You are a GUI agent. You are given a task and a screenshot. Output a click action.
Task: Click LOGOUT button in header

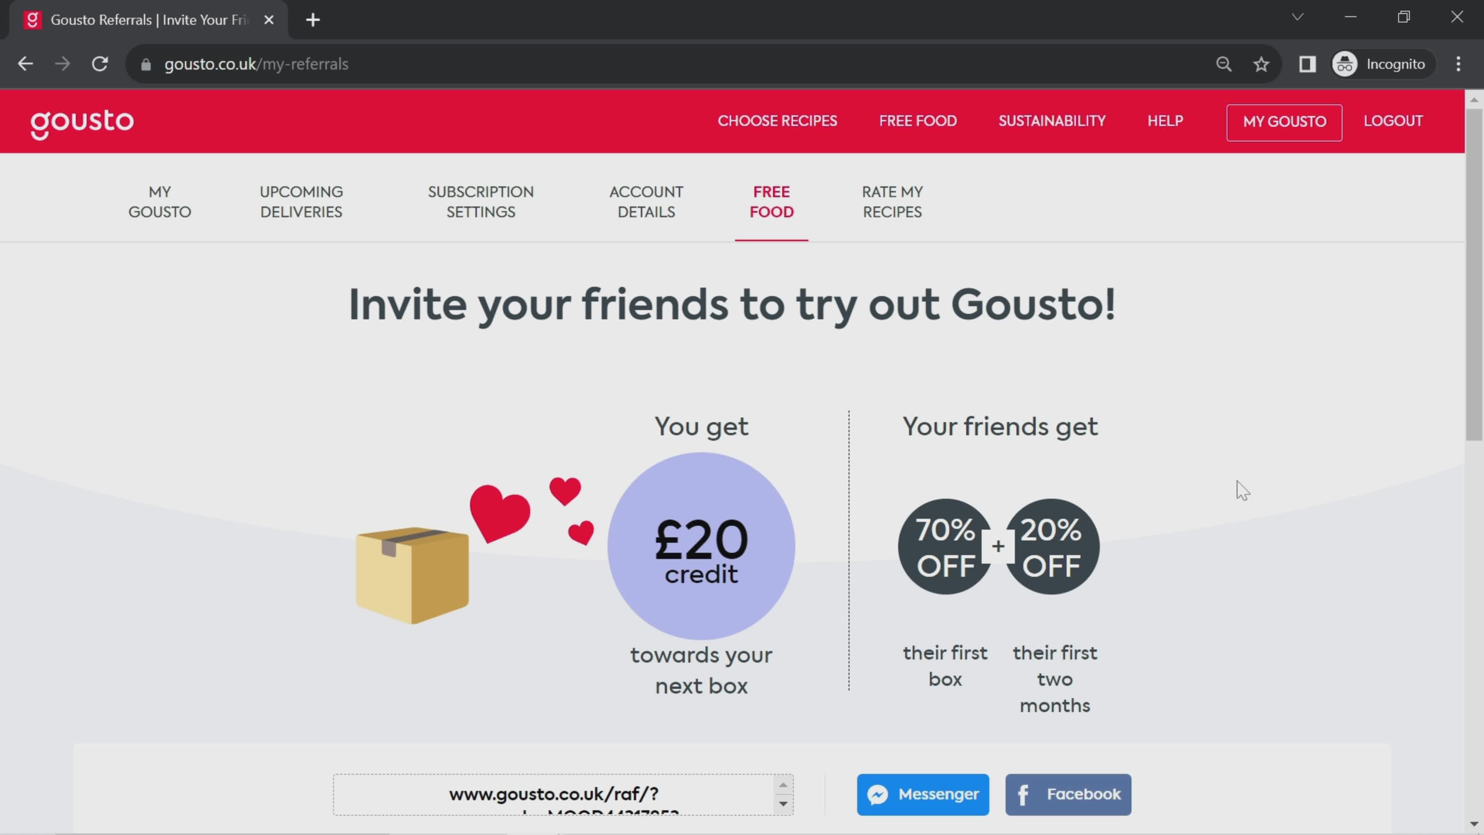tap(1393, 120)
